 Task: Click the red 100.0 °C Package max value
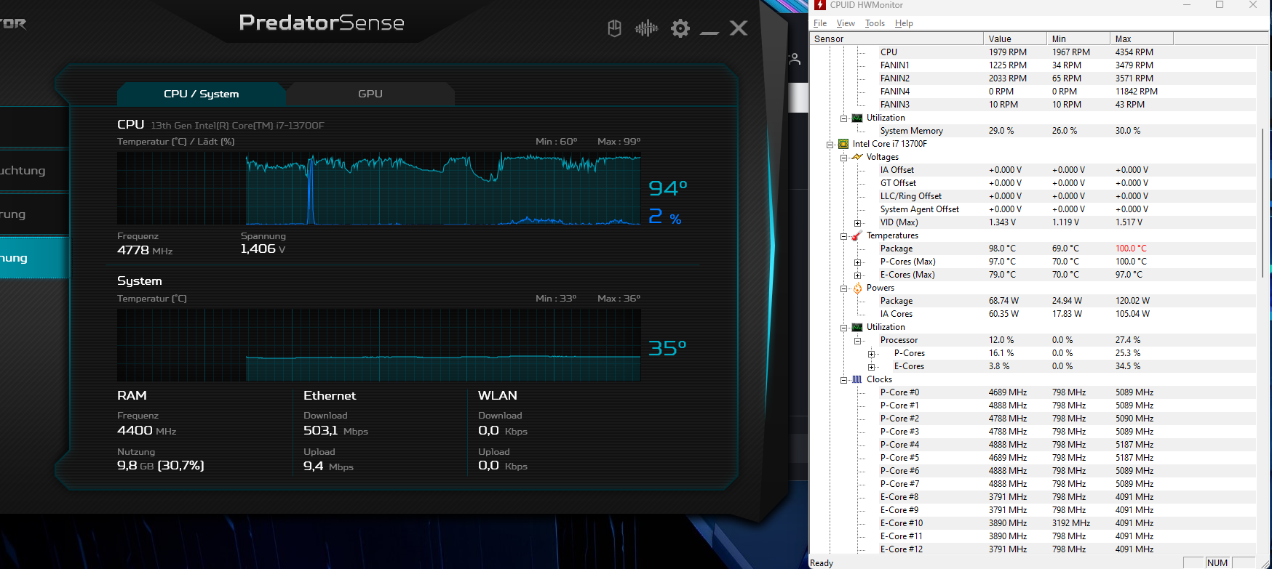pos(1131,249)
